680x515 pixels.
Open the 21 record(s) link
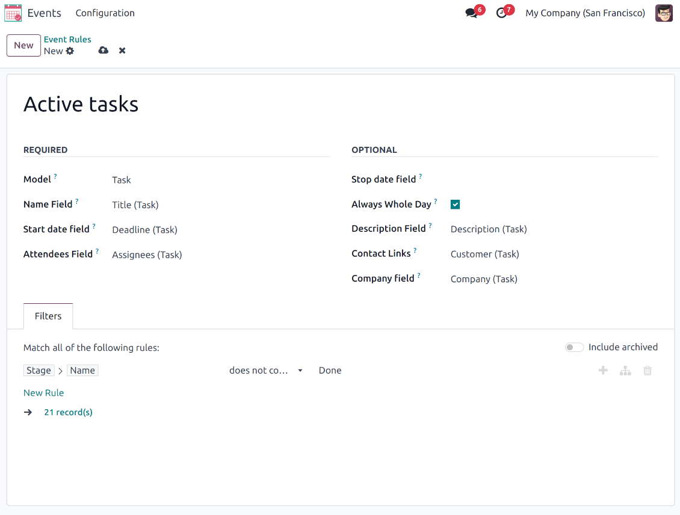68,412
